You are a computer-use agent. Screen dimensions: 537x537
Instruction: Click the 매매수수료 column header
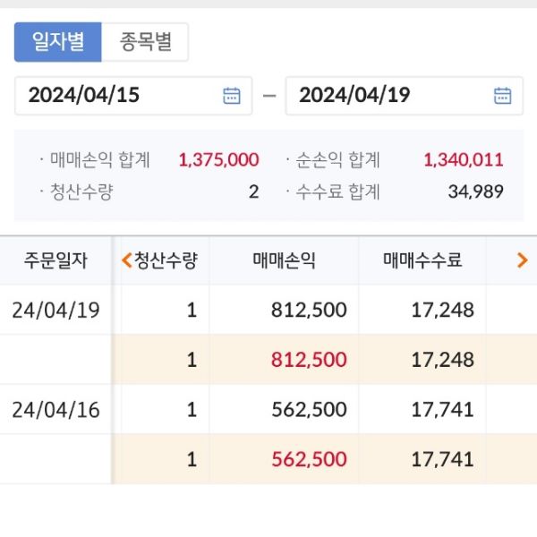[x=422, y=260]
